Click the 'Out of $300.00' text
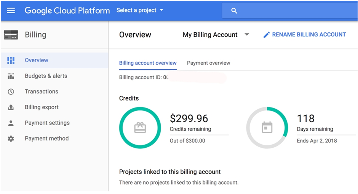This screenshot has width=358, height=194. 187,141
